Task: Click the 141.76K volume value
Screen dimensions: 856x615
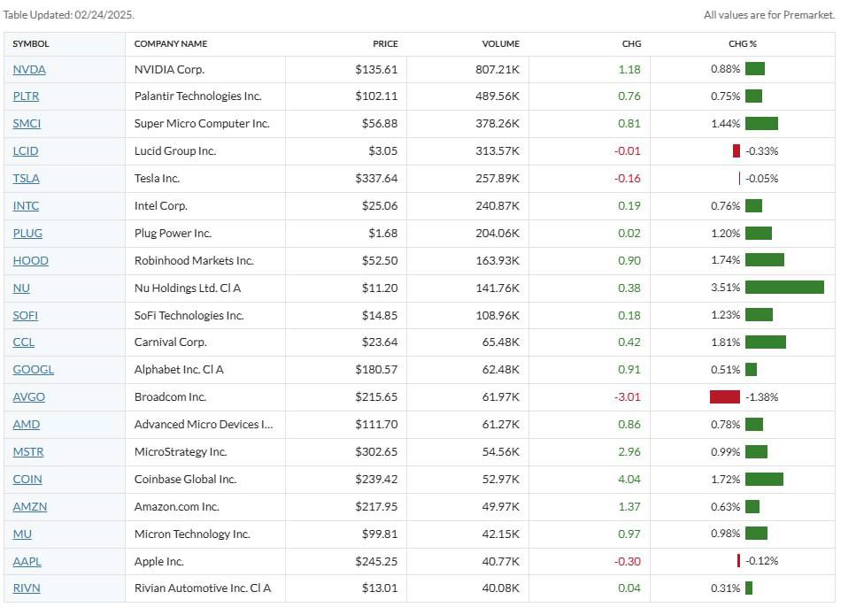Action: tap(497, 288)
